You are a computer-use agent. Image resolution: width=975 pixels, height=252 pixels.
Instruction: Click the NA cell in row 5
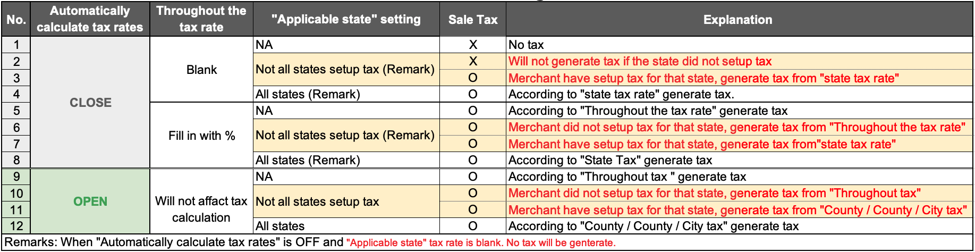[346, 111]
